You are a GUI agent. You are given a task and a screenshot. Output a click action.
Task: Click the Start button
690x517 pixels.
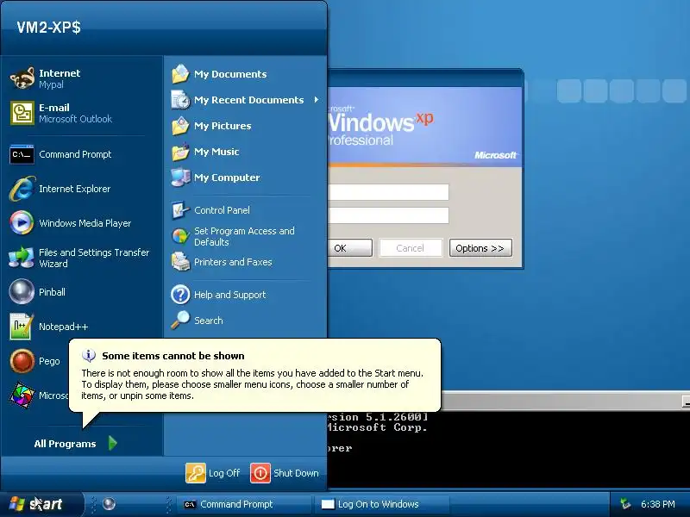click(x=41, y=504)
